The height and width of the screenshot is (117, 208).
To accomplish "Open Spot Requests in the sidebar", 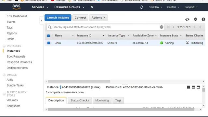I will pyautogui.click(x=16, y=57).
